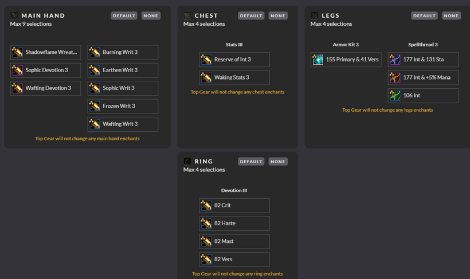Click the 177 Int & +5% Mana spellthread icon
Screen dimensions: 470x279
click(x=395, y=77)
